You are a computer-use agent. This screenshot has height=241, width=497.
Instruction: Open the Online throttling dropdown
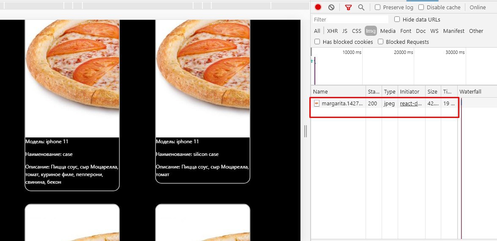tap(478, 7)
